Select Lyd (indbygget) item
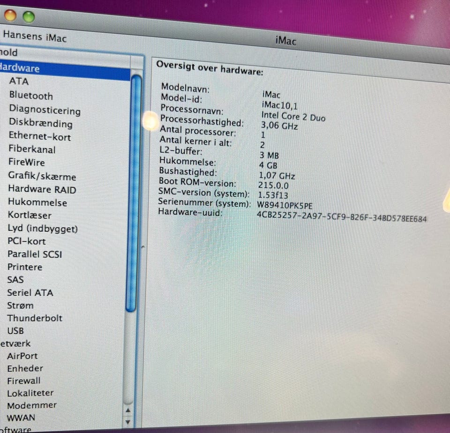450x433 pixels. point(43,228)
